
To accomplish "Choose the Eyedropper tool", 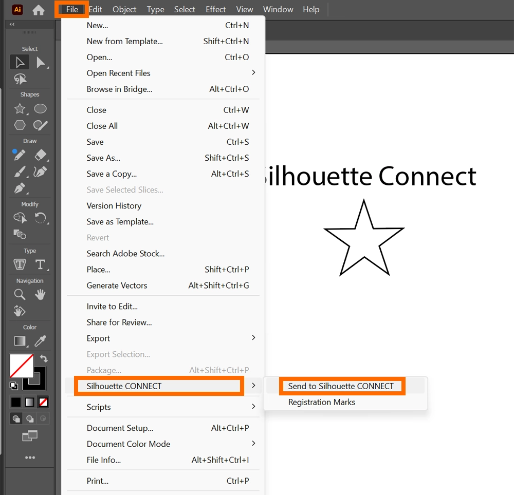I will (x=40, y=341).
